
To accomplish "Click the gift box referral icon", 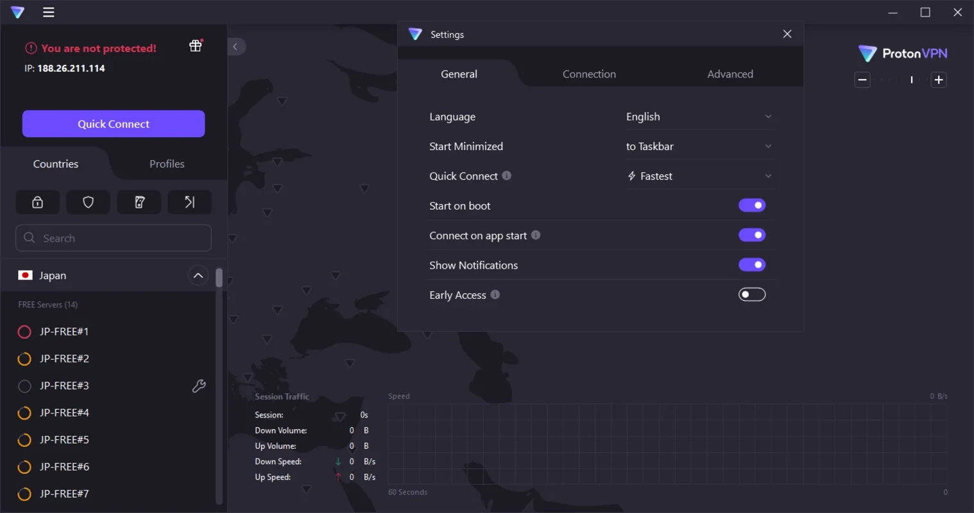I will (x=196, y=46).
